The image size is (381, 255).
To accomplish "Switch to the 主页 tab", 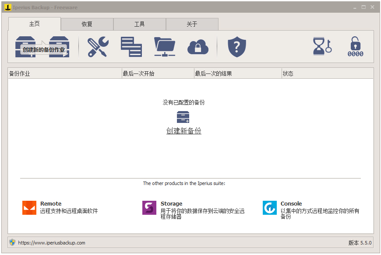I will [35, 24].
